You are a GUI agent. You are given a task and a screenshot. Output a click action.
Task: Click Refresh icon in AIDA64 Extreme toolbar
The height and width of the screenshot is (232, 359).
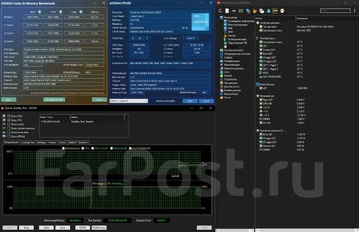(x=220, y=11)
